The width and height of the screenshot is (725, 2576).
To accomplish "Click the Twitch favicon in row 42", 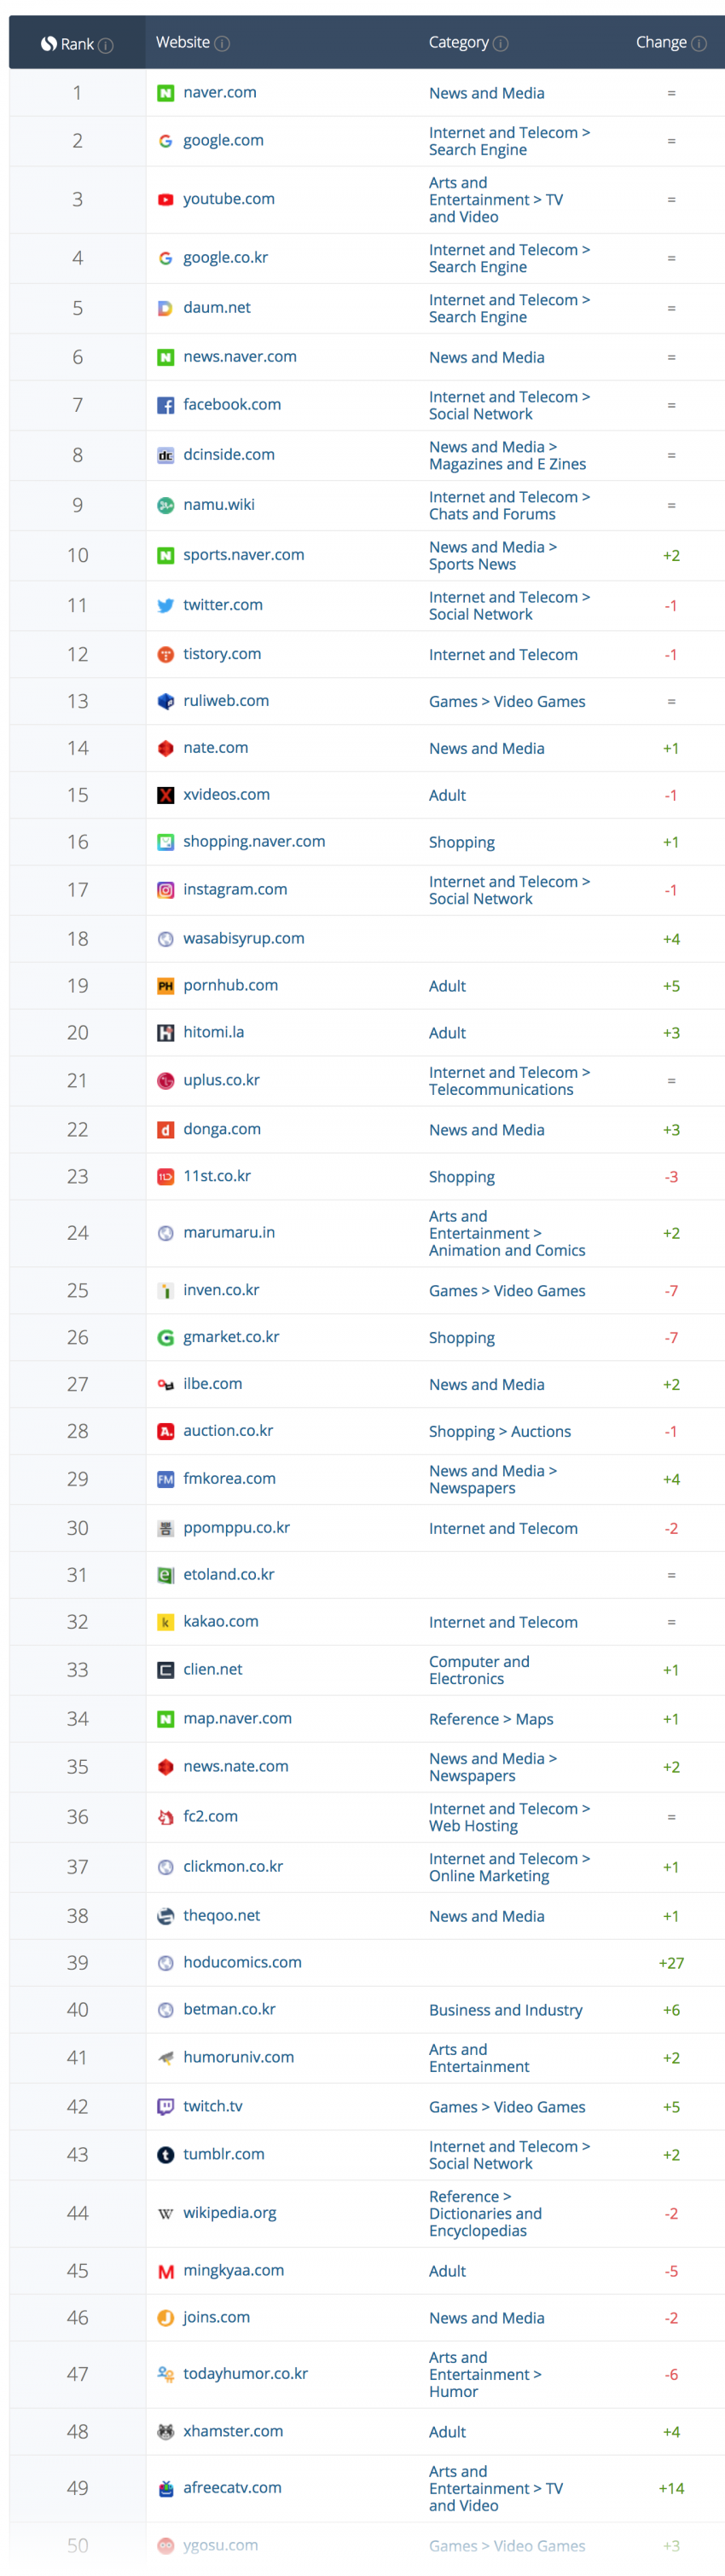I will (166, 2106).
